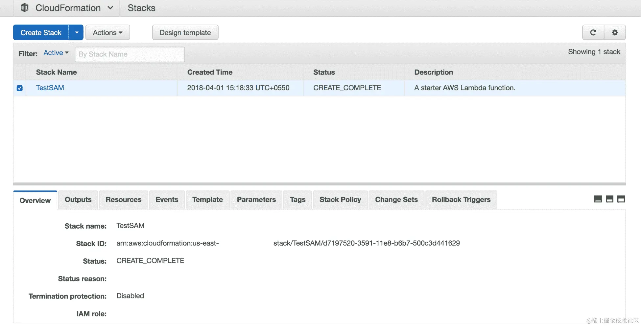This screenshot has width=641, height=326.
Task: Open the Actions dropdown menu
Action: coord(107,32)
